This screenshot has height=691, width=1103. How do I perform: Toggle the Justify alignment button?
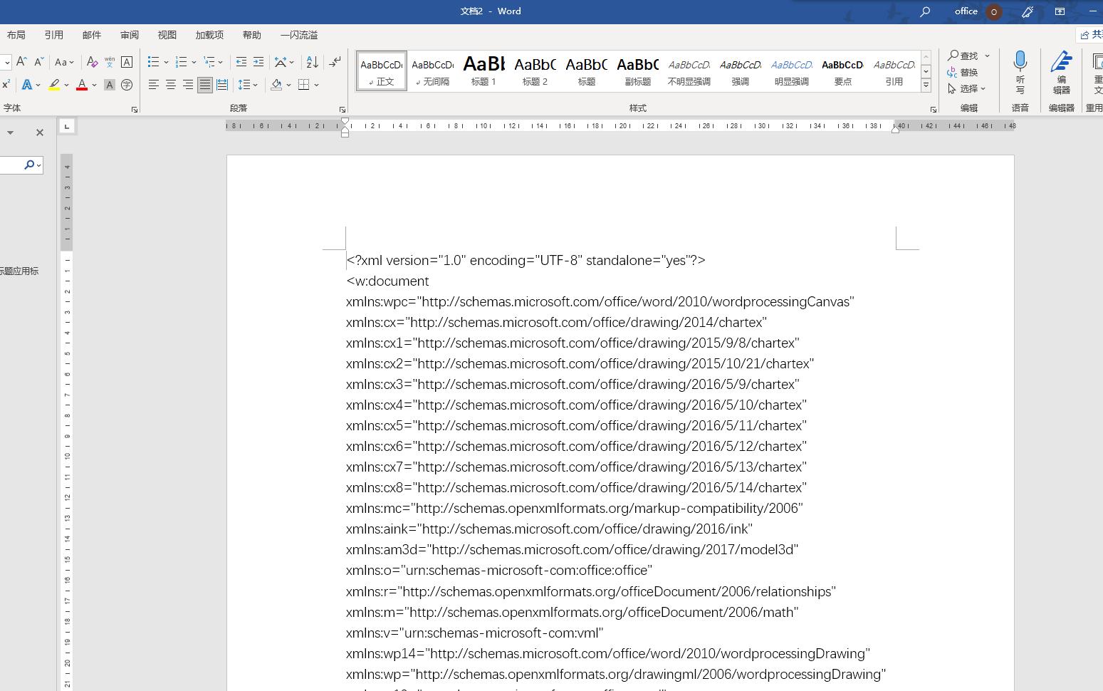coord(205,85)
